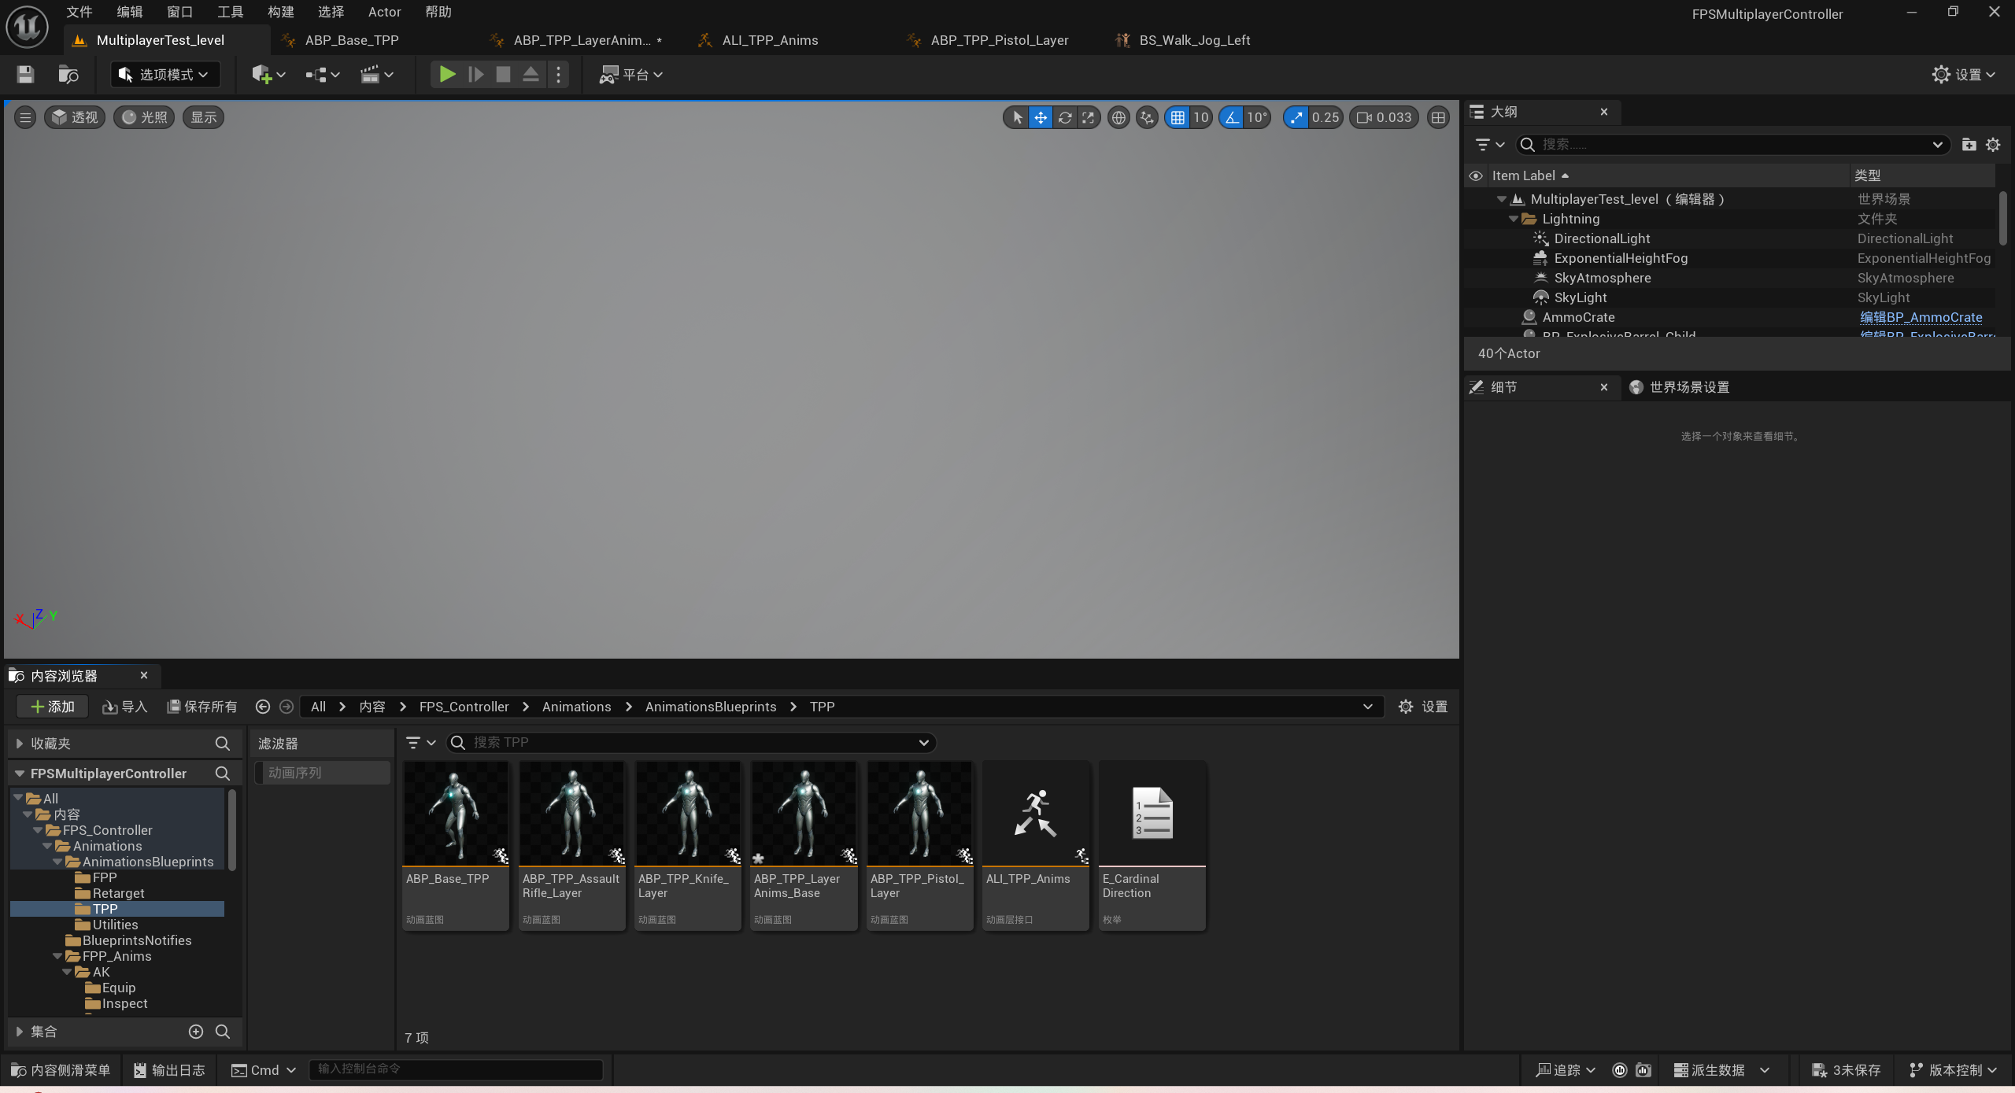Open the viewport options hamburger menu

[x=25, y=118]
